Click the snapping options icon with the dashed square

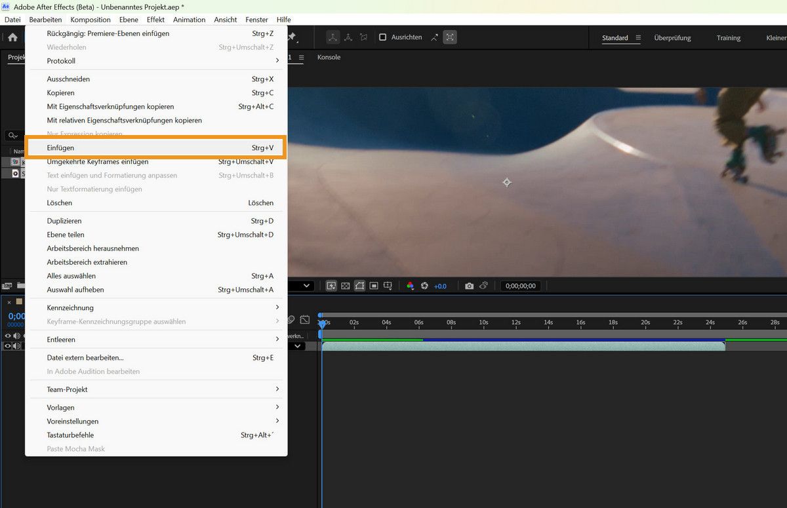(450, 37)
